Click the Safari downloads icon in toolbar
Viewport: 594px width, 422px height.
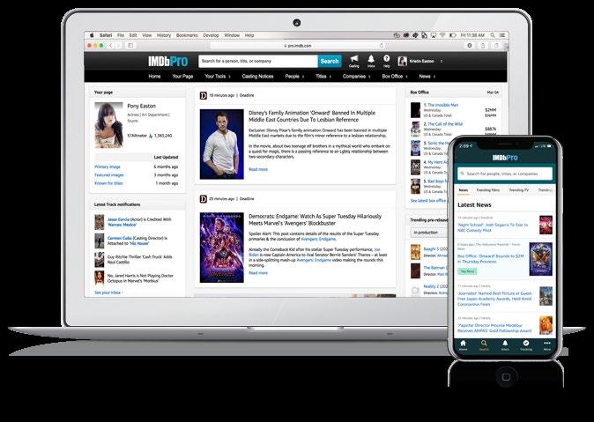(470, 46)
